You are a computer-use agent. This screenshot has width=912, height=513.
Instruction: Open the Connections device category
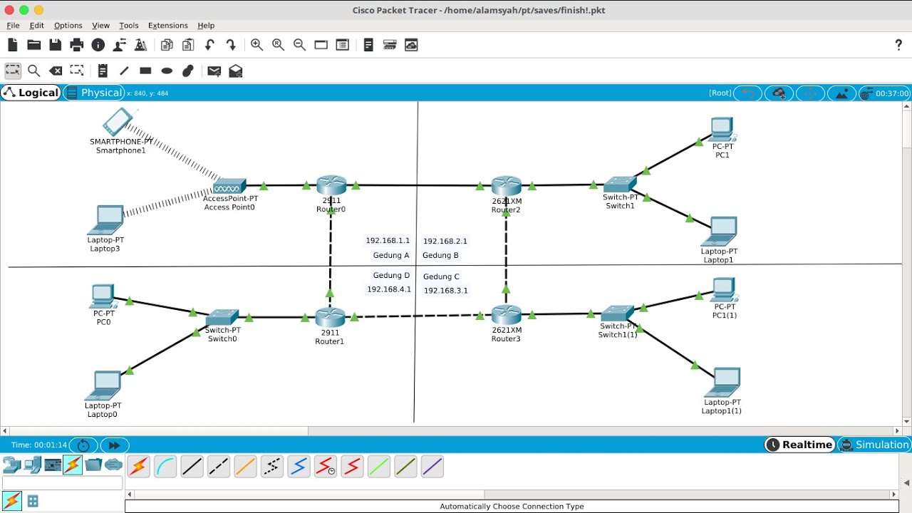[x=73, y=465]
